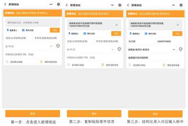Open 省/市/区 dropdown on step-one screen
Viewport: 188px width, 126px height.
click(x=29, y=46)
